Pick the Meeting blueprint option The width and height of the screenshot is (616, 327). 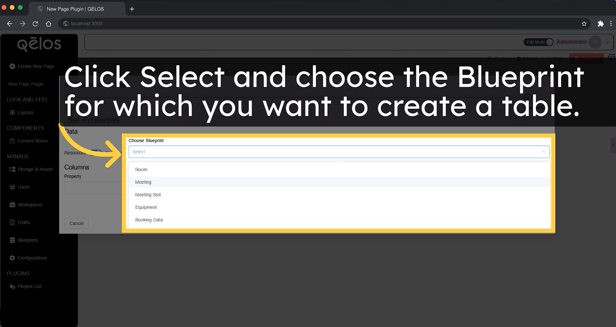click(x=143, y=182)
